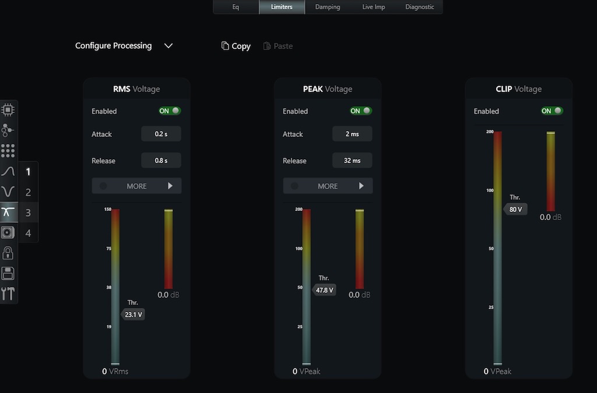The height and width of the screenshot is (393, 597).
Task: Click the CLIP threshold 80 V slider handle
Action: tap(515, 209)
